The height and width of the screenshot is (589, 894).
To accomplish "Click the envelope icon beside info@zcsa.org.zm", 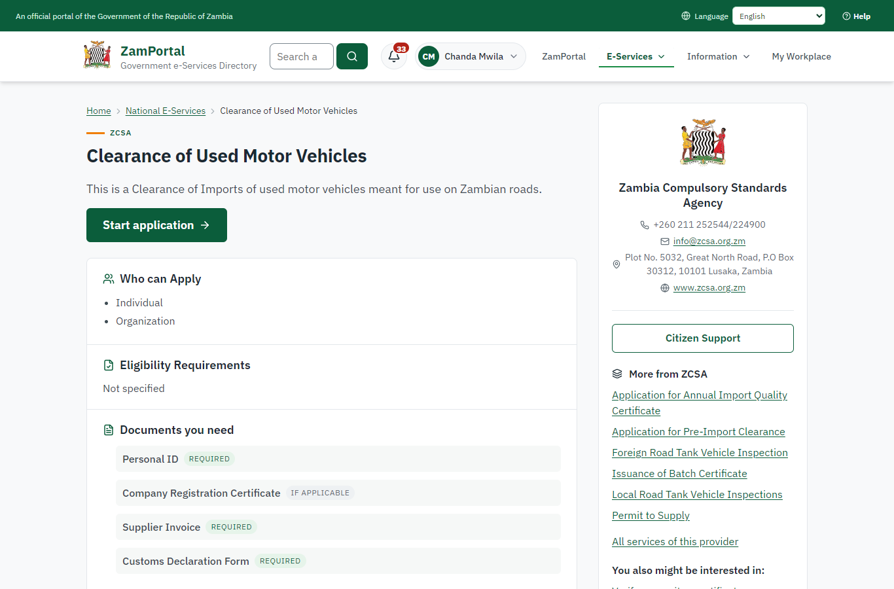I will click(x=665, y=241).
